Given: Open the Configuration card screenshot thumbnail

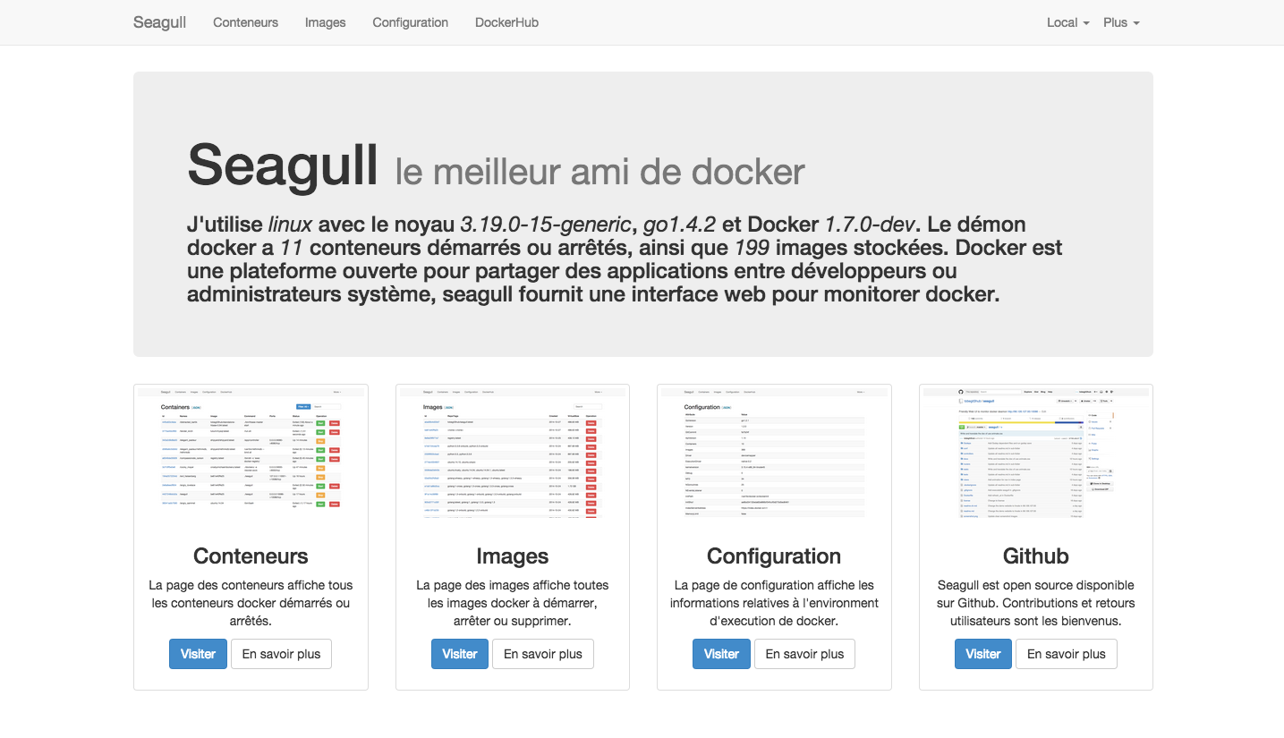Looking at the screenshot, I should point(774,454).
